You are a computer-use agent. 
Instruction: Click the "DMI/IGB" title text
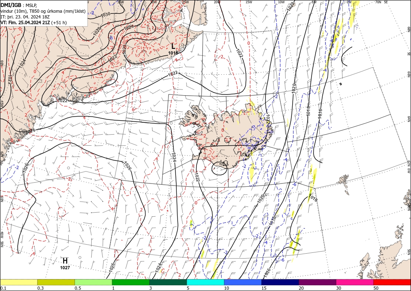click(11, 5)
